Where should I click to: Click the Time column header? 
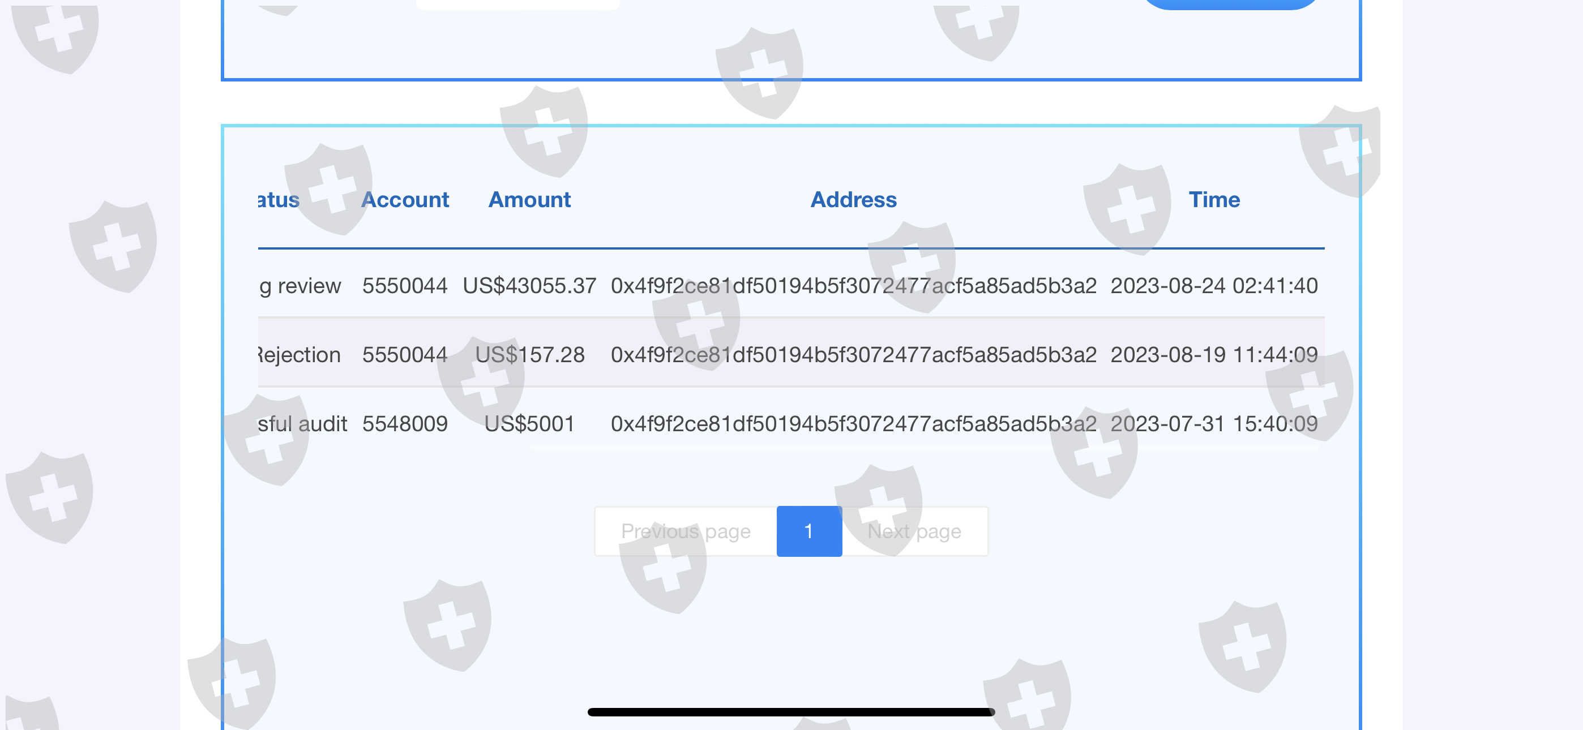[x=1214, y=200]
